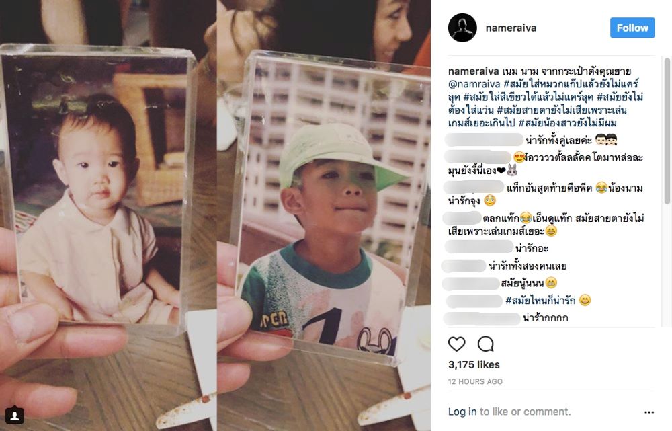The image size is (672, 431).
Task: Open the three-dot more options menu
Action: pos(649,412)
